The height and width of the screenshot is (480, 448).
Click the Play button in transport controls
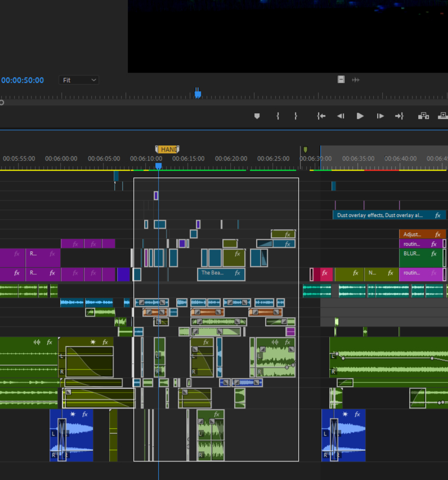click(x=360, y=116)
